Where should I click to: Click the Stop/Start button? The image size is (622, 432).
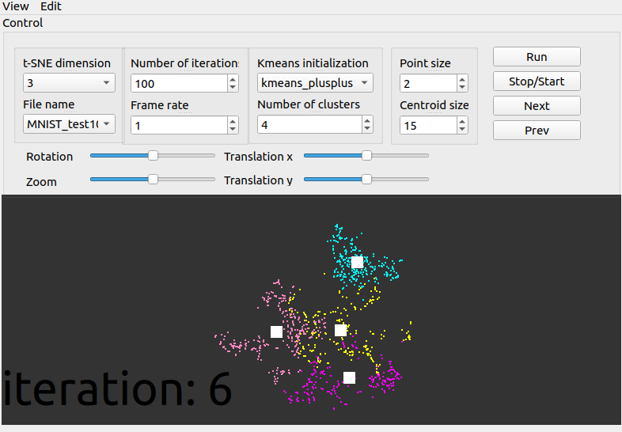537,81
